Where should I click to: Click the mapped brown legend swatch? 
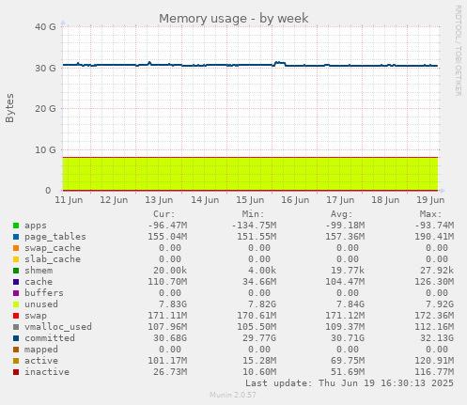point(16,350)
